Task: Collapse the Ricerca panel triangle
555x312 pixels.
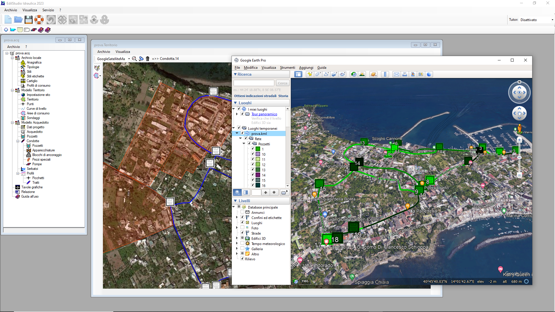Action: [235, 74]
